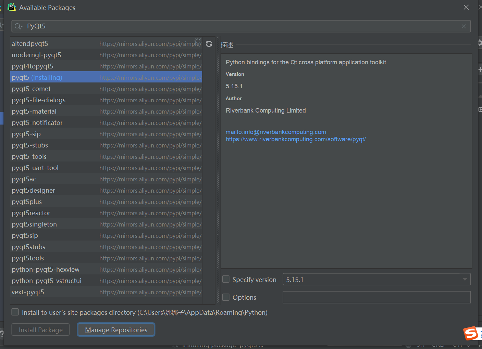Select pyqt4topyqt5 package row
Image resolution: width=482 pixels, height=349 pixels.
(x=106, y=66)
